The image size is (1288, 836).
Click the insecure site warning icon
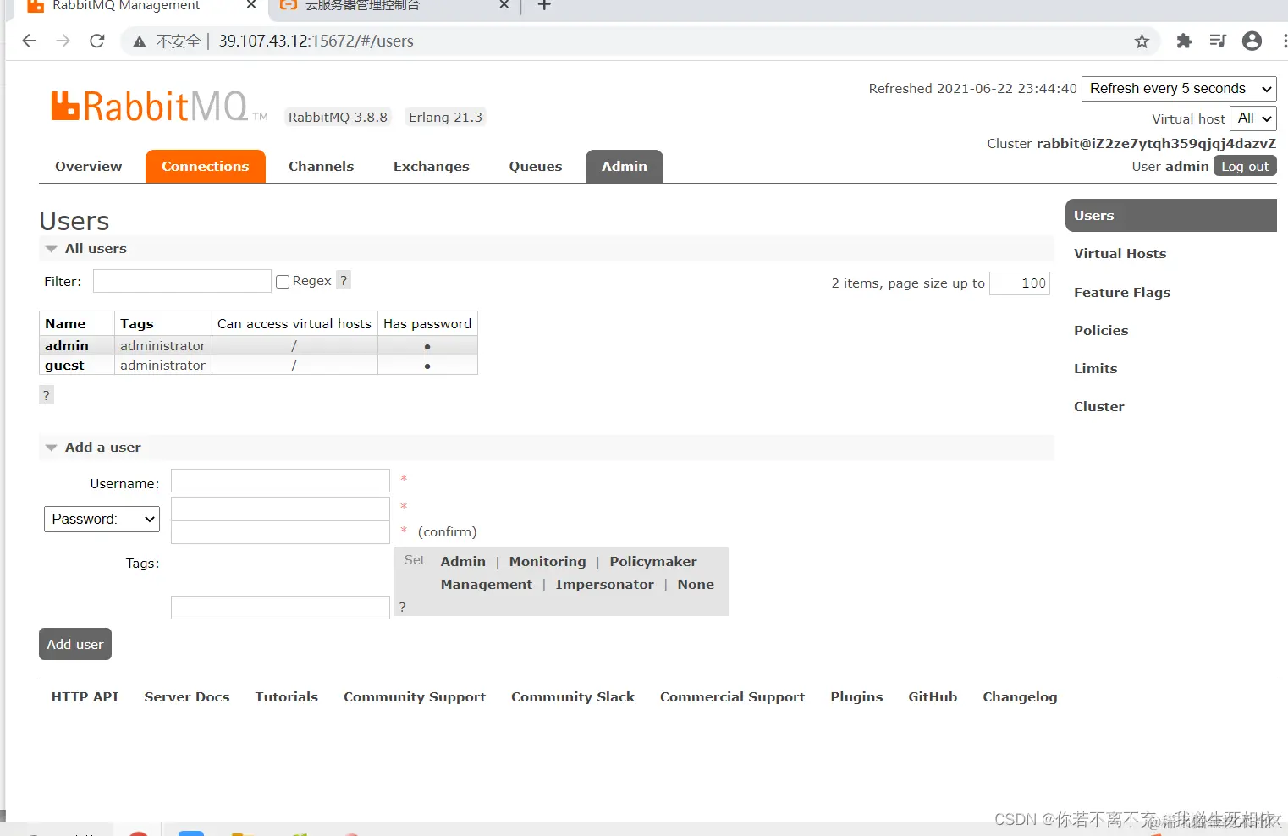[x=140, y=41]
